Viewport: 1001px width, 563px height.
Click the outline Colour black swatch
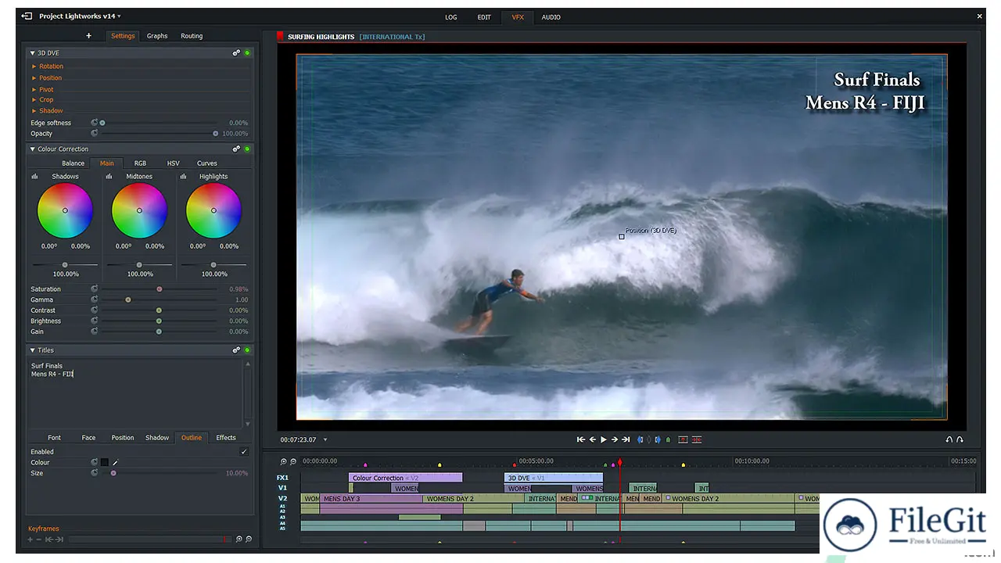click(x=105, y=463)
